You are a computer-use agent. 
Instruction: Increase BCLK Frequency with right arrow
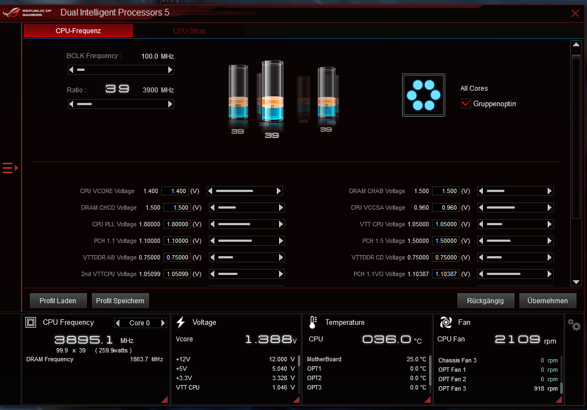click(x=171, y=70)
